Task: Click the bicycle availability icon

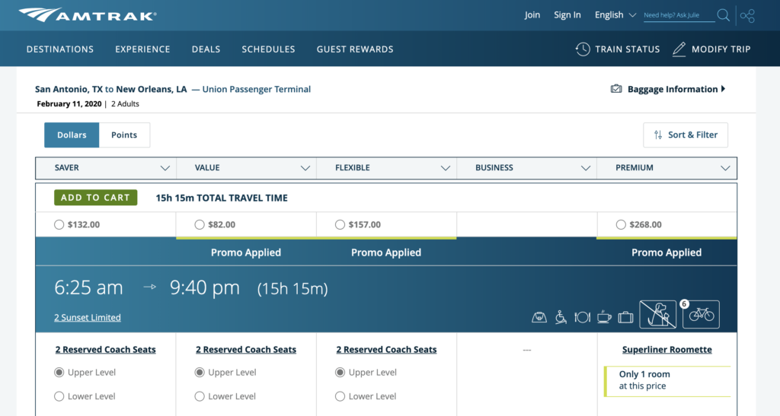Action: pyautogui.click(x=701, y=314)
